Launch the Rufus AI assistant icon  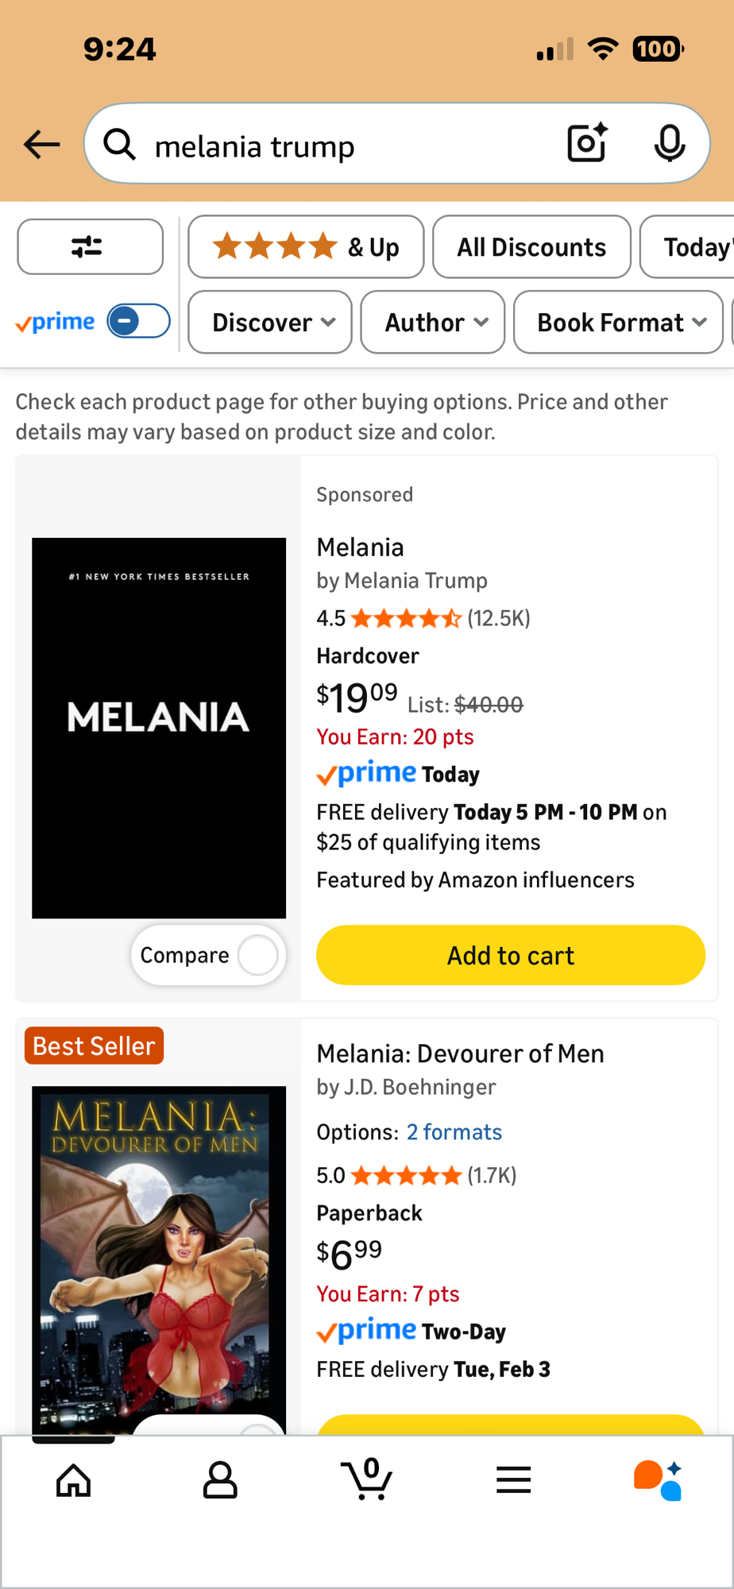click(658, 1480)
